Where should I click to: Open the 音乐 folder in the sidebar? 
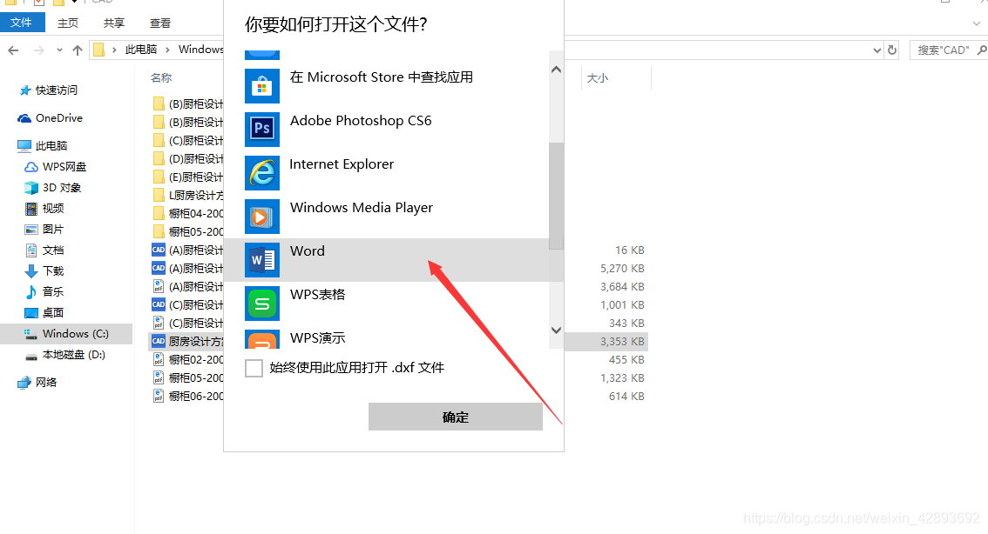pos(44,291)
